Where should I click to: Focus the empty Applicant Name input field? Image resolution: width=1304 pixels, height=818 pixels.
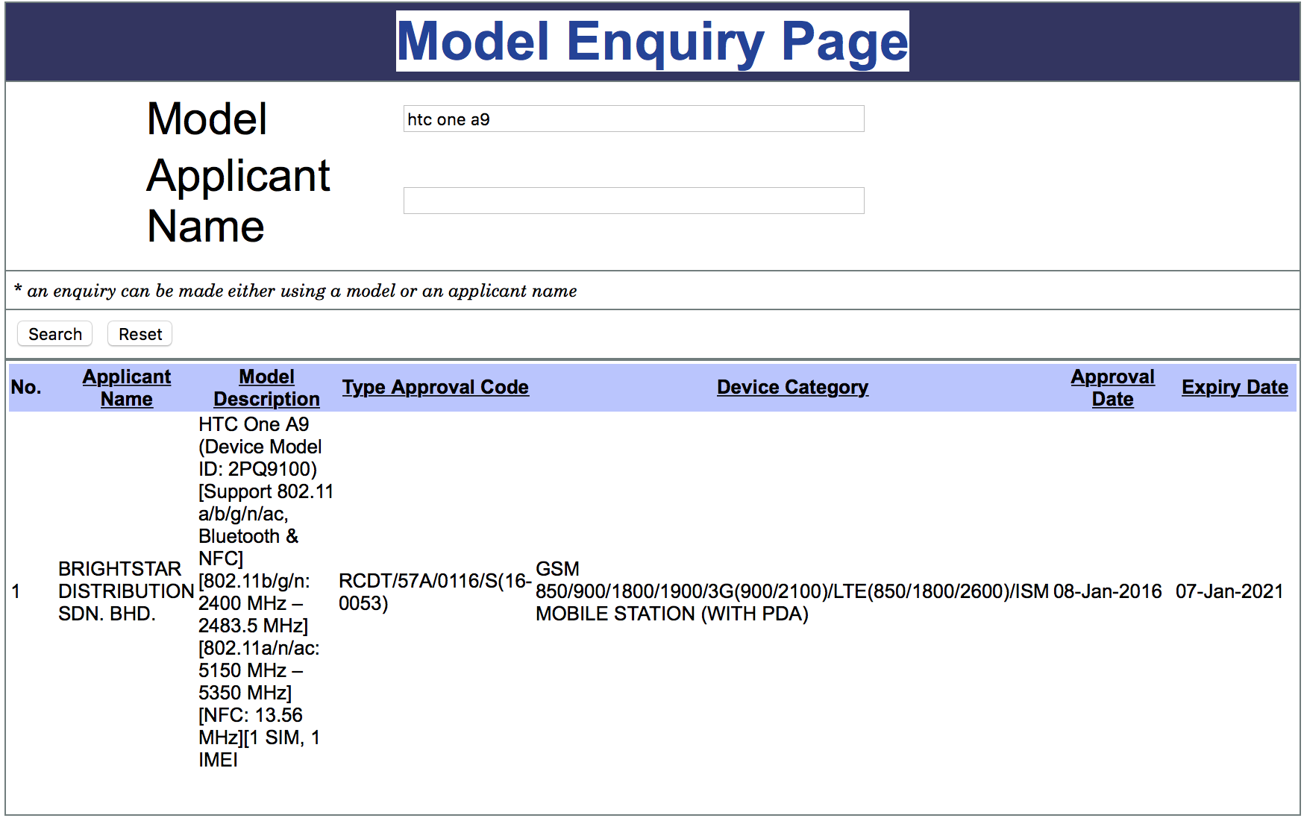[633, 201]
